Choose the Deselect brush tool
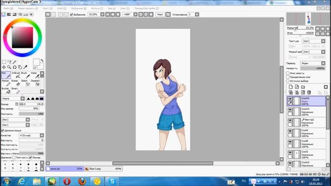This screenshot has height=186, width=331. click(35, 83)
